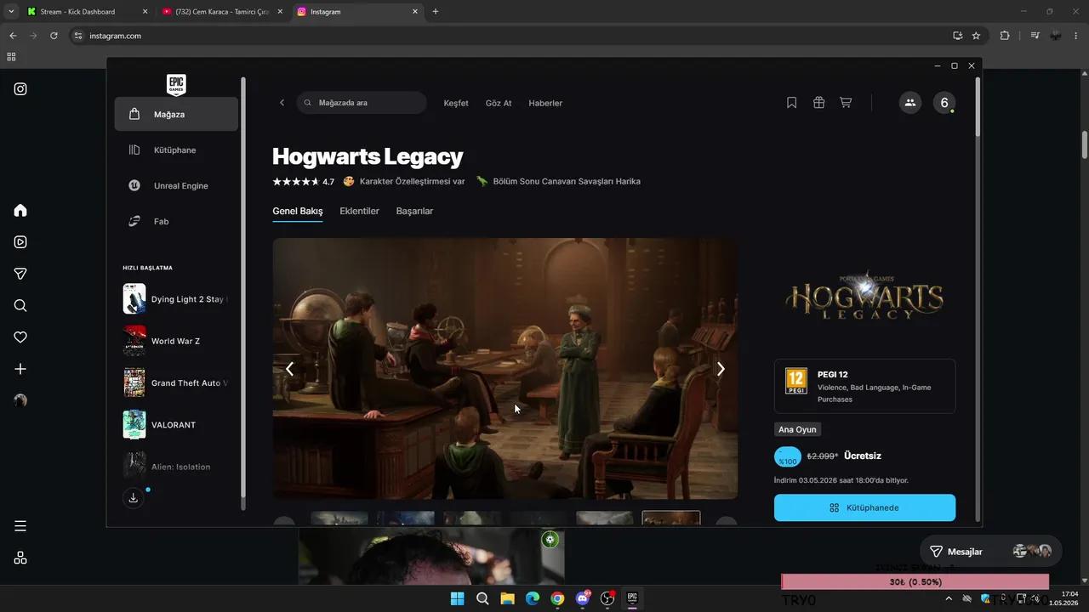Launch Alien: Isolation from quick launch

pos(176,466)
